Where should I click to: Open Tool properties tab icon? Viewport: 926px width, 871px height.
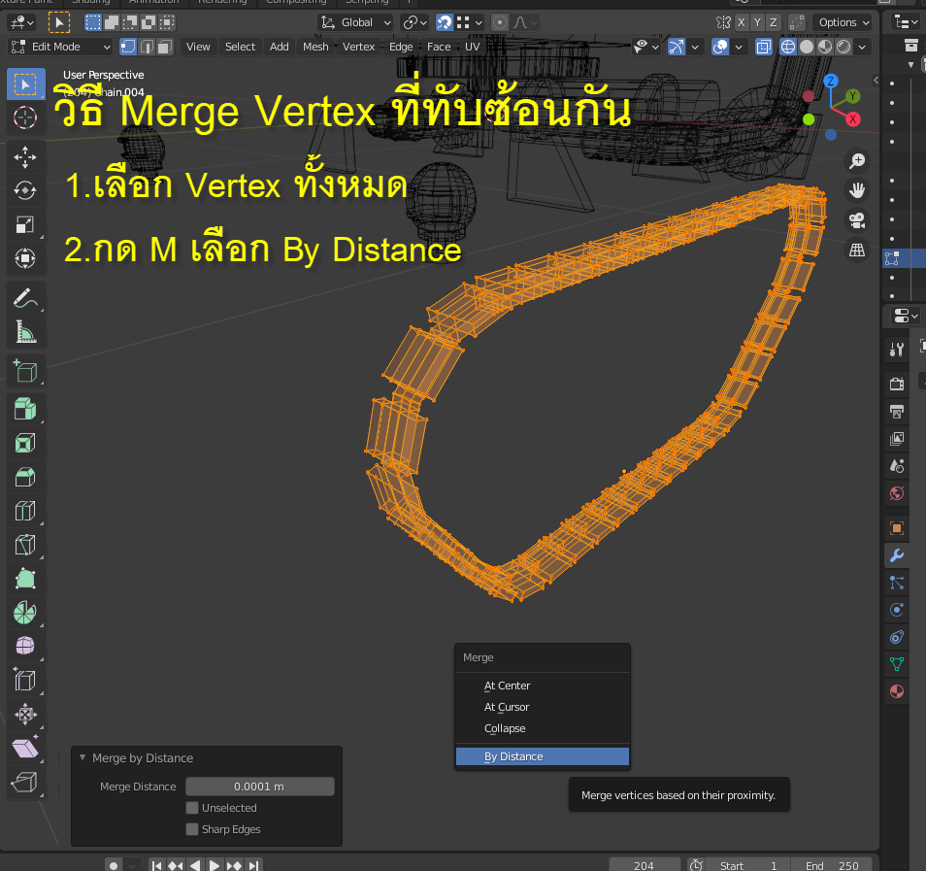pyautogui.click(x=897, y=350)
